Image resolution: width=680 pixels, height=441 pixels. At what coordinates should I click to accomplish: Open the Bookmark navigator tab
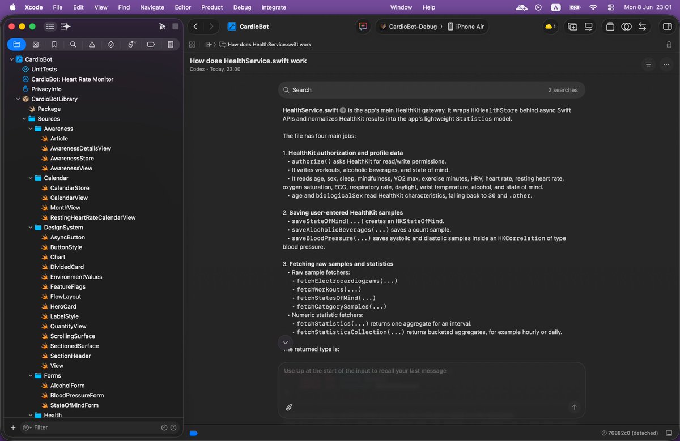click(x=54, y=44)
